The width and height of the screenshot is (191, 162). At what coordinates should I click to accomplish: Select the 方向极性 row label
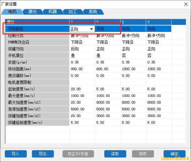pyautogui.click(x=37, y=29)
